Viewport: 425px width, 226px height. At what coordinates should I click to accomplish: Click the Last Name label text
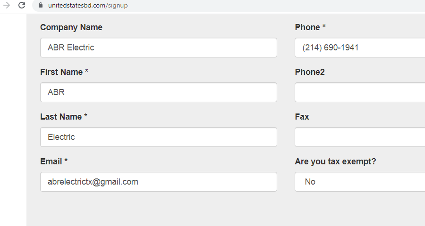(61, 117)
